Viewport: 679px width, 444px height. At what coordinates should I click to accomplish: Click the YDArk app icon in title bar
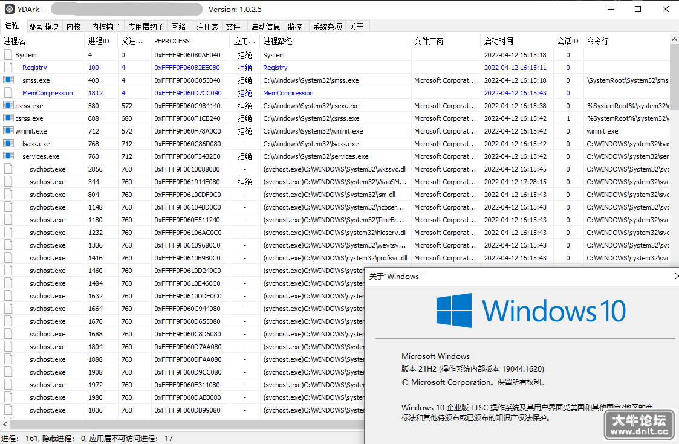(x=9, y=9)
